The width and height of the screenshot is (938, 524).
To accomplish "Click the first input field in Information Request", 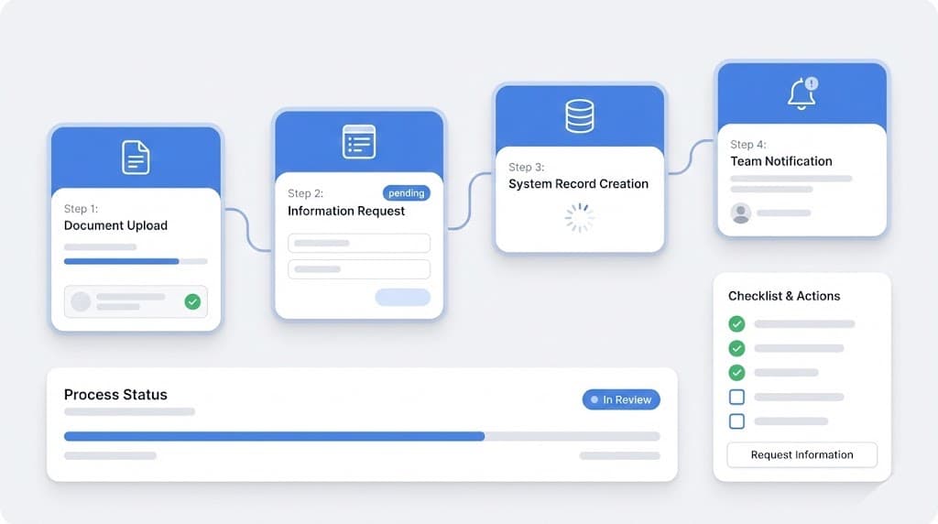I will (x=359, y=243).
